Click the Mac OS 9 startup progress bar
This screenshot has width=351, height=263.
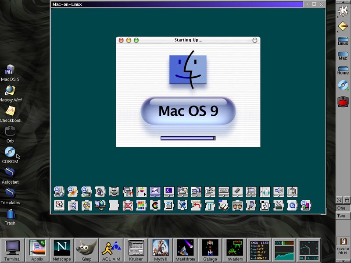[188, 138]
